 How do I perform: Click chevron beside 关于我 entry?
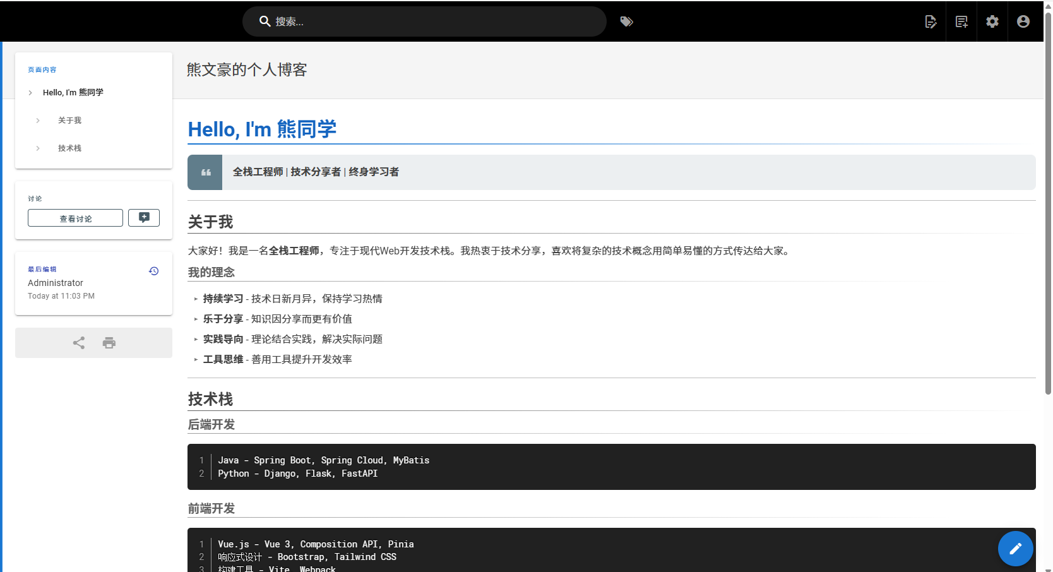point(38,121)
